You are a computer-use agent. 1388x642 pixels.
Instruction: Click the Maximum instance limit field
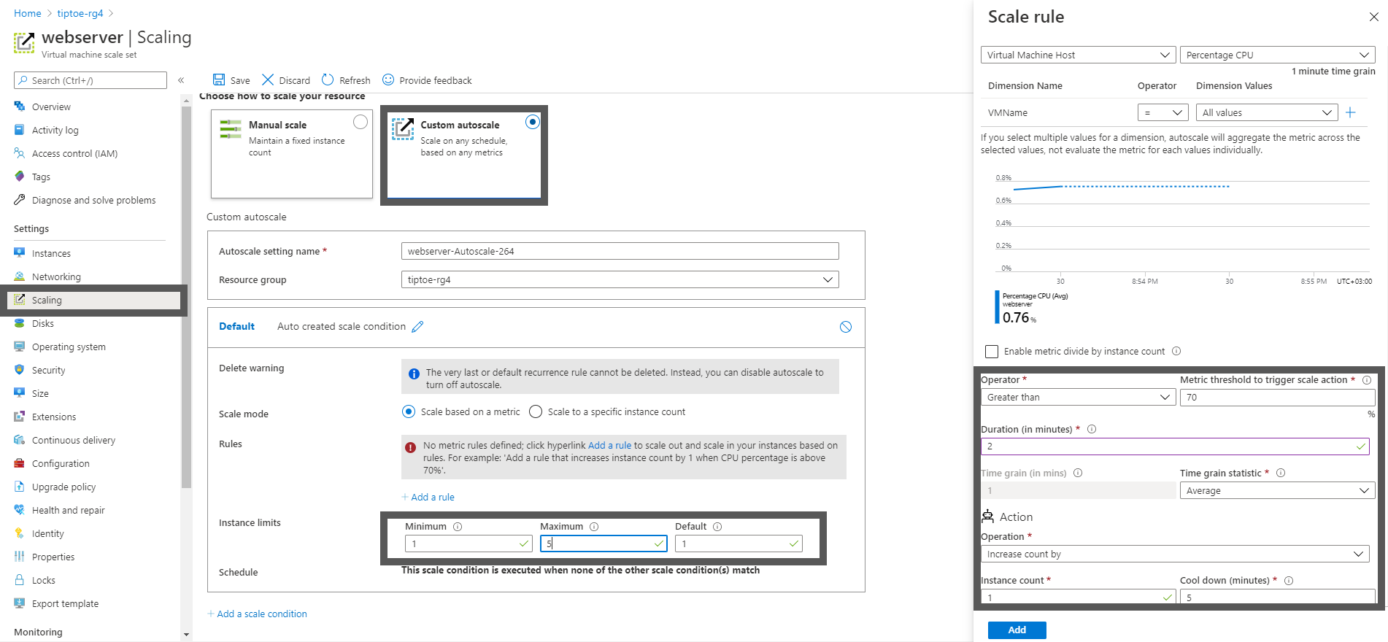pyautogui.click(x=604, y=544)
